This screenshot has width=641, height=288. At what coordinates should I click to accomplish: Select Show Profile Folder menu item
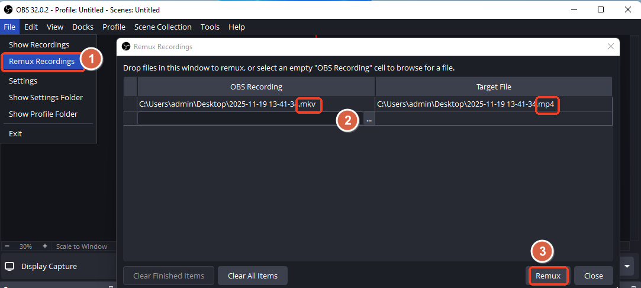pos(43,114)
